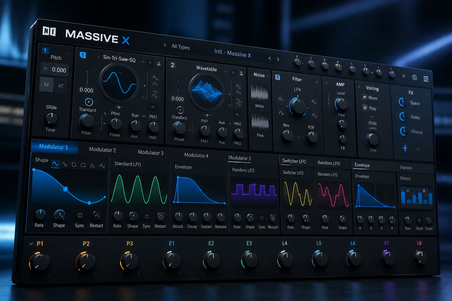Click the circled plus icon above oscillator 1 Standard
Viewport: 452px width, 301px height.
89,102
